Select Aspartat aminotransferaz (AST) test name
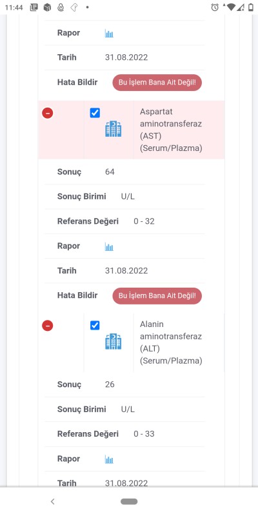Viewport: 258px width, 516px height. [171, 130]
